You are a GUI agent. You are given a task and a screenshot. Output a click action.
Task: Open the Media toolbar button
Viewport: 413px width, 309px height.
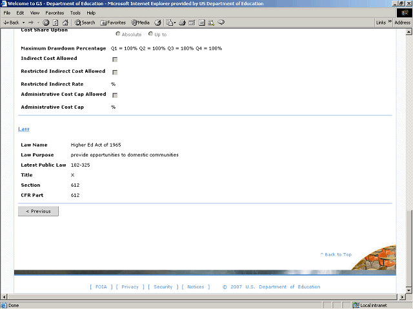141,23
